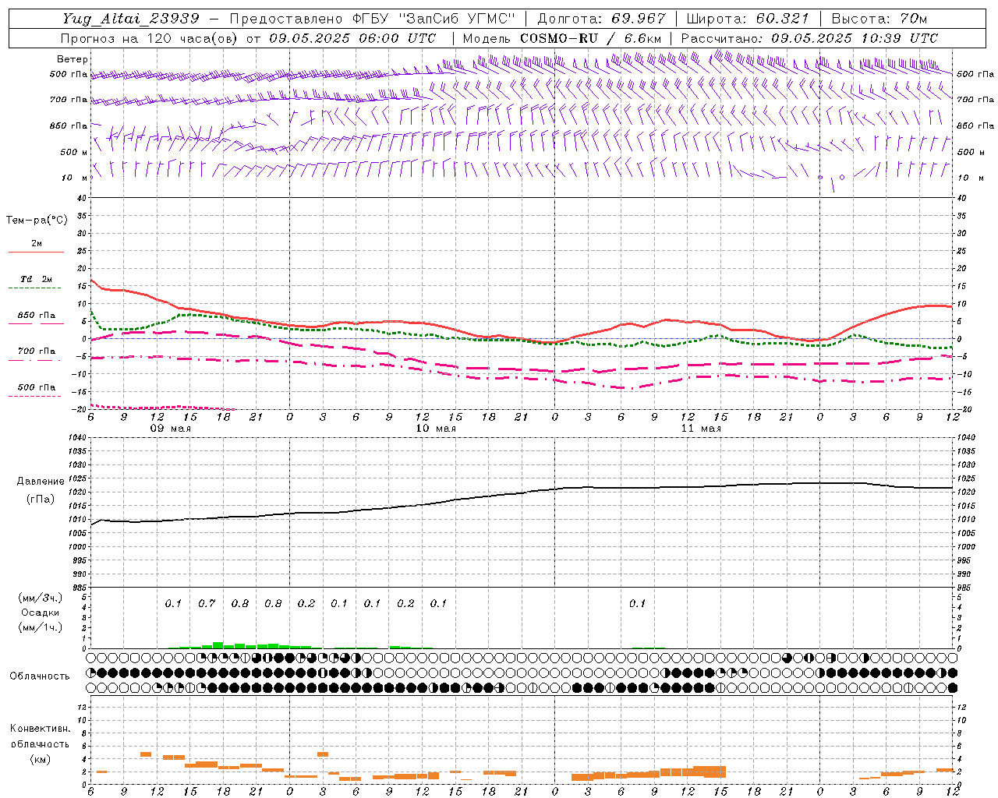
Task: Click the "Давление" pressure panel label
Action: pos(41,482)
